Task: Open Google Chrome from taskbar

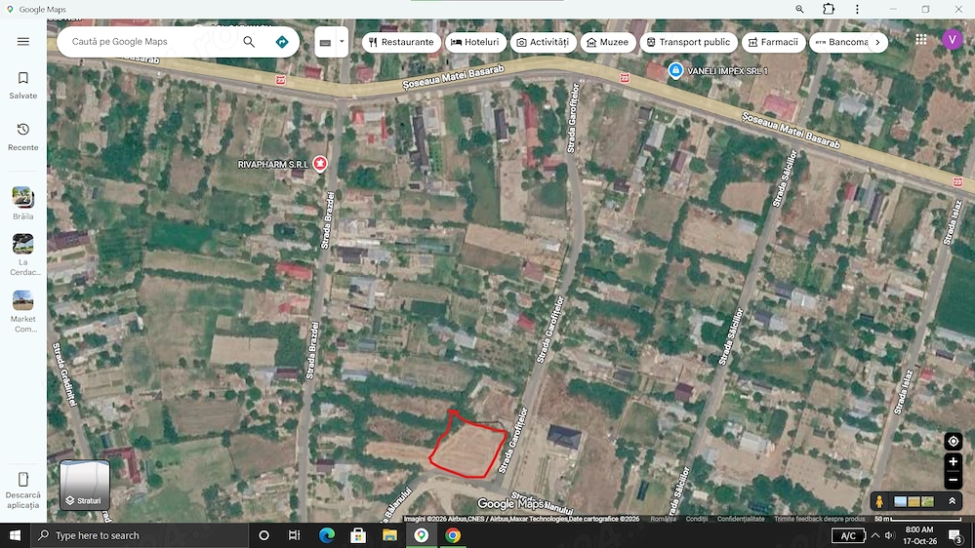Action: 453,535
